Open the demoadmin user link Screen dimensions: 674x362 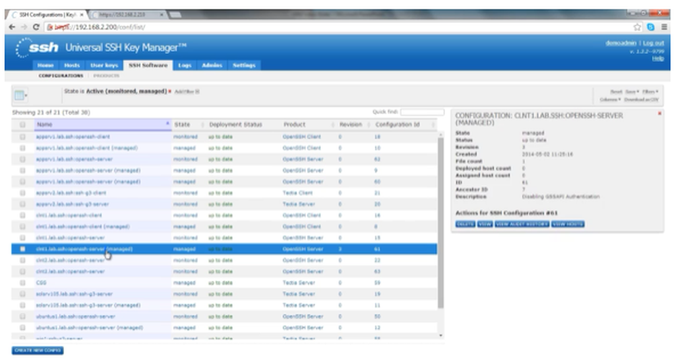click(621, 43)
